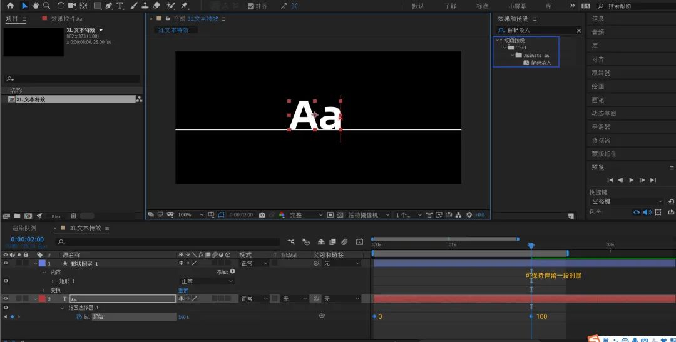Hide the 形状图层 1 layer
Screen dimensions: 676x342
(6, 263)
